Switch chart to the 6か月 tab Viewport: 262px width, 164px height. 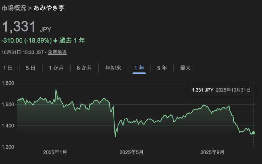click(x=84, y=68)
